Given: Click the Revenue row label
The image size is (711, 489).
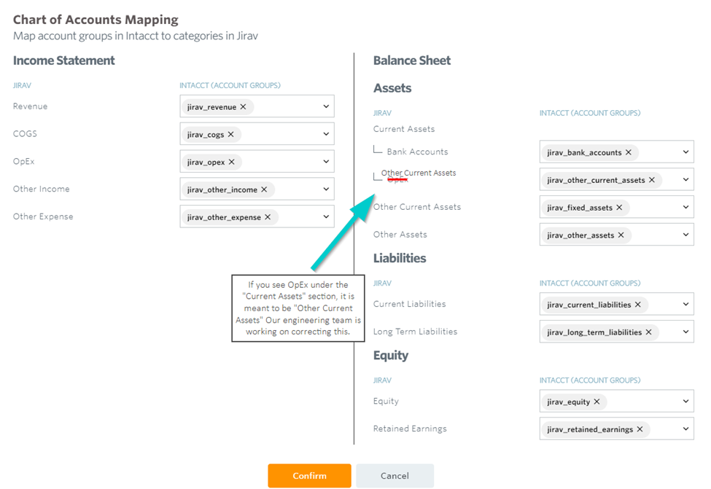Looking at the screenshot, I should [31, 106].
